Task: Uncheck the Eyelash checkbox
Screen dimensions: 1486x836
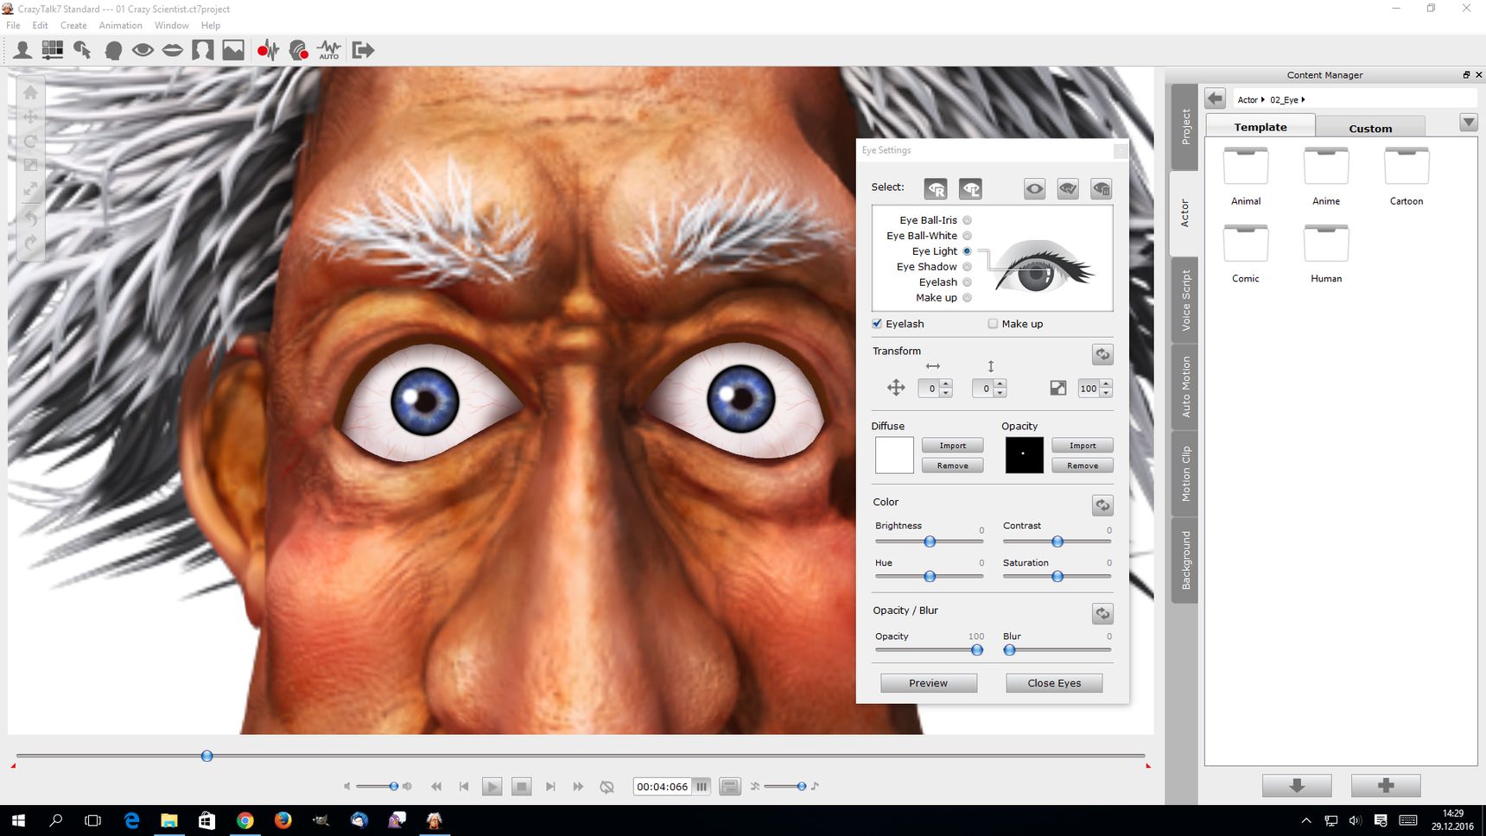Action: [x=877, y=324]
